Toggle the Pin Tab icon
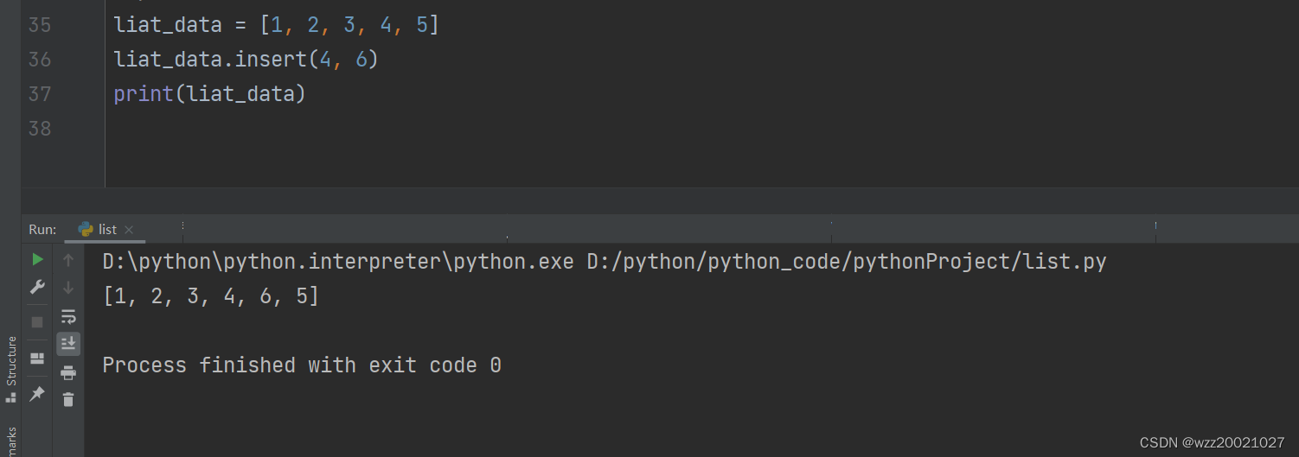Viewport: 1299px width, 457px height. coord(37,393)
